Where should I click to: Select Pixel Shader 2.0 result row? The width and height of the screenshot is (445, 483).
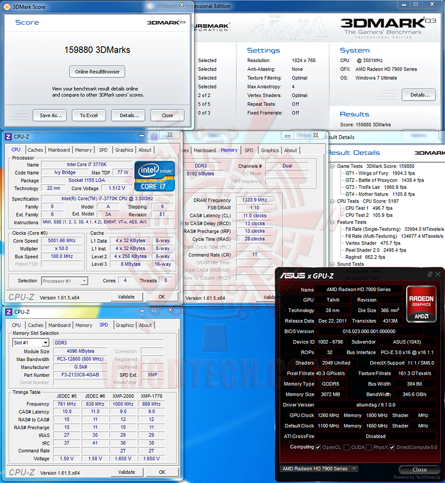pyautogui.click(x=376, y=250)
